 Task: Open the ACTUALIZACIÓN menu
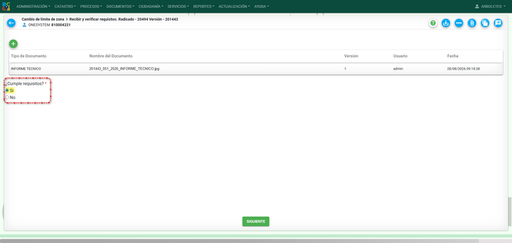tap(234, 6)
